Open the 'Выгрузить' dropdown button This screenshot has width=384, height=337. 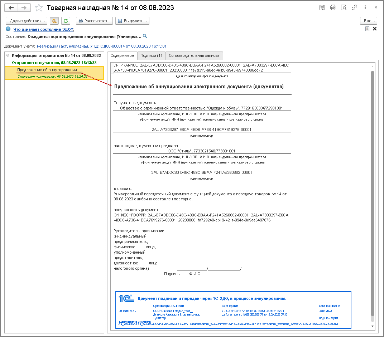pyautogui.click(x=132, y=21)
